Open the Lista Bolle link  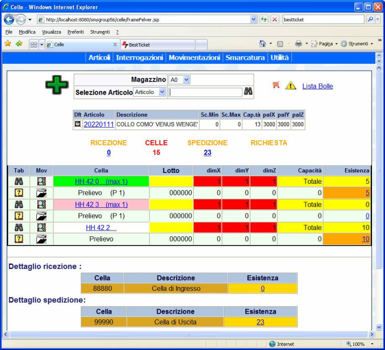(x=317, y=86)
